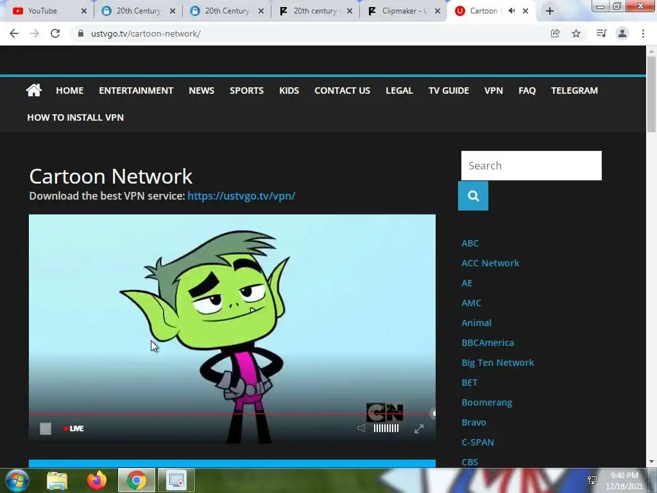Close the Cartoon tab
Screen dimensions: 657x493
(x=525, y=11)
